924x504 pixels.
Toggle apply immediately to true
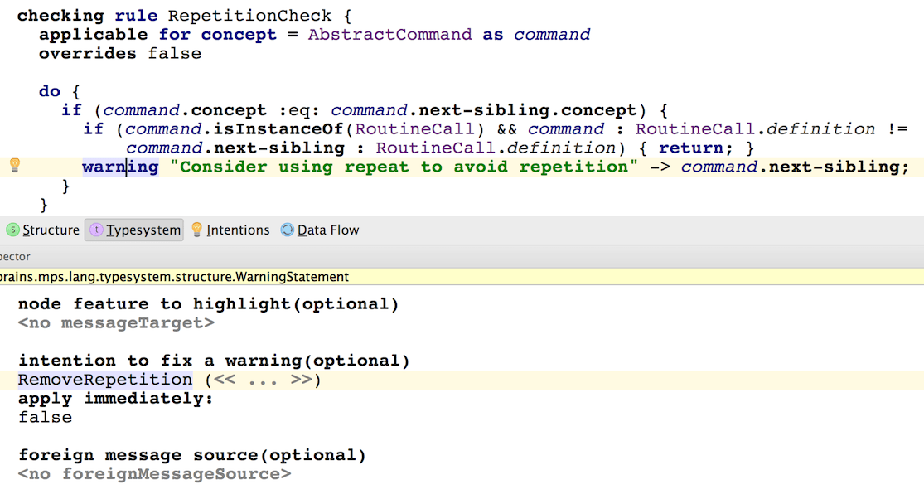click(x=45, y=417)
